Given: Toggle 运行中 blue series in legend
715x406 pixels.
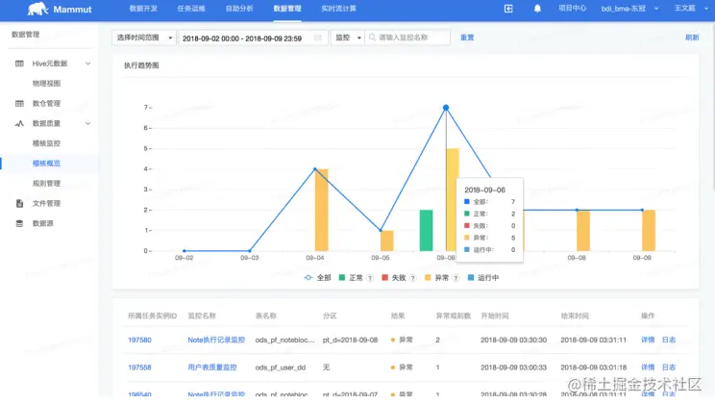Looking at the screenshot, I should coord(482,278).
